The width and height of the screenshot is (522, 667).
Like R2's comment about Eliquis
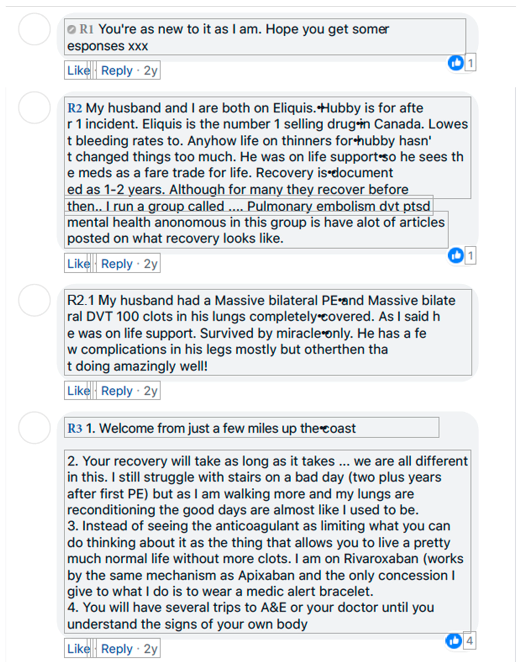point(78,264)
